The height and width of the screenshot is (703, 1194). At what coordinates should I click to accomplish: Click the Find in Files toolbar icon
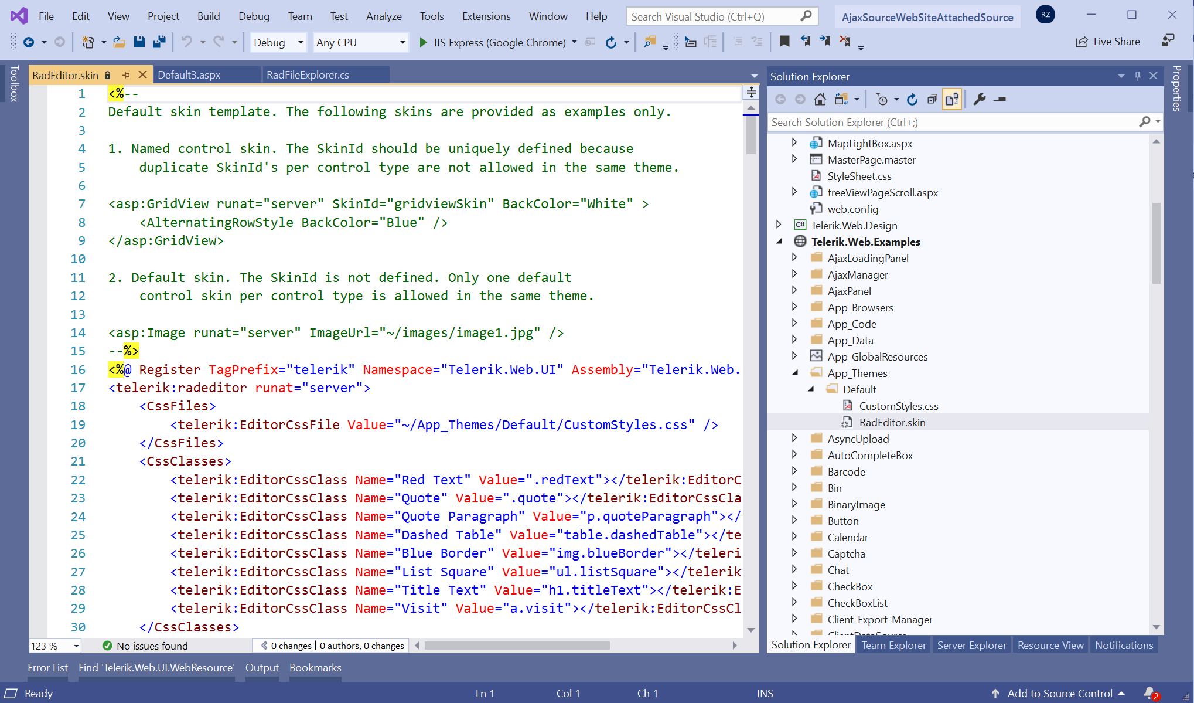pos(649,42)
